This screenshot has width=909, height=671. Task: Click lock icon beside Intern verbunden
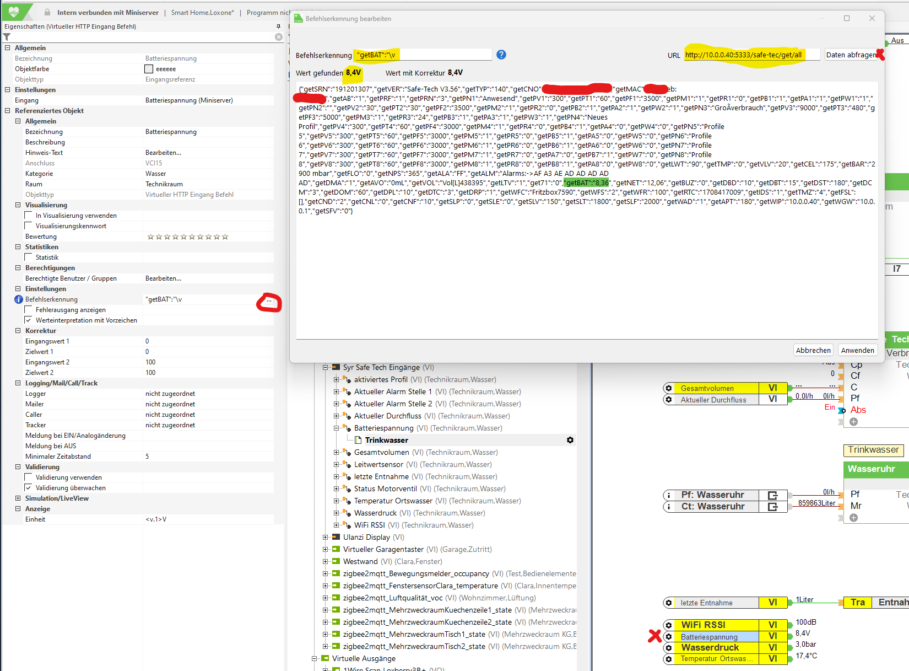tap(47, 12)
